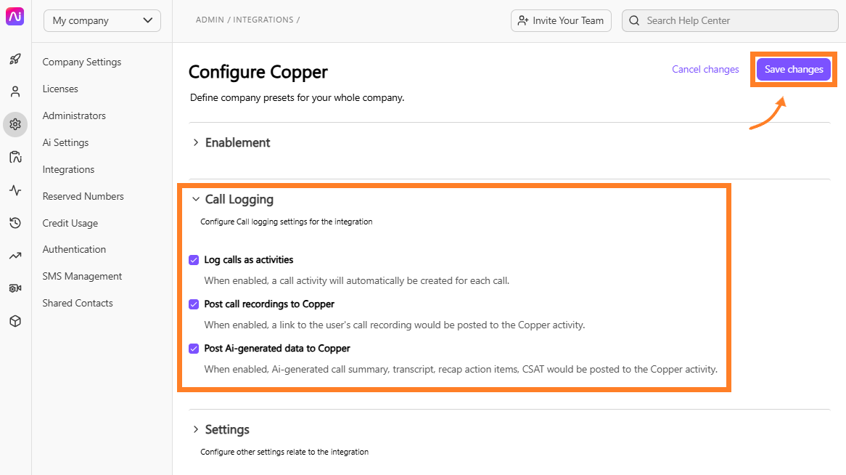Uncheck Log calls as activities

194,260
